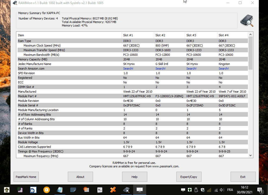Click the green up-arrow tray icon
This screenshot has width=268, height=195.
pos(190,190)
